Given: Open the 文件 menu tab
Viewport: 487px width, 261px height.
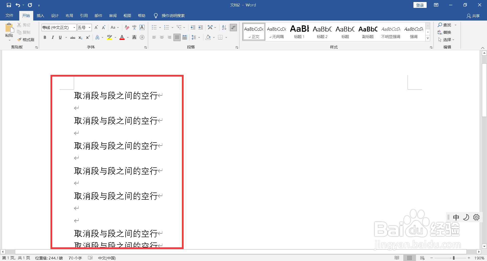Looking at the screenshot, I should (x=9, y=15).
